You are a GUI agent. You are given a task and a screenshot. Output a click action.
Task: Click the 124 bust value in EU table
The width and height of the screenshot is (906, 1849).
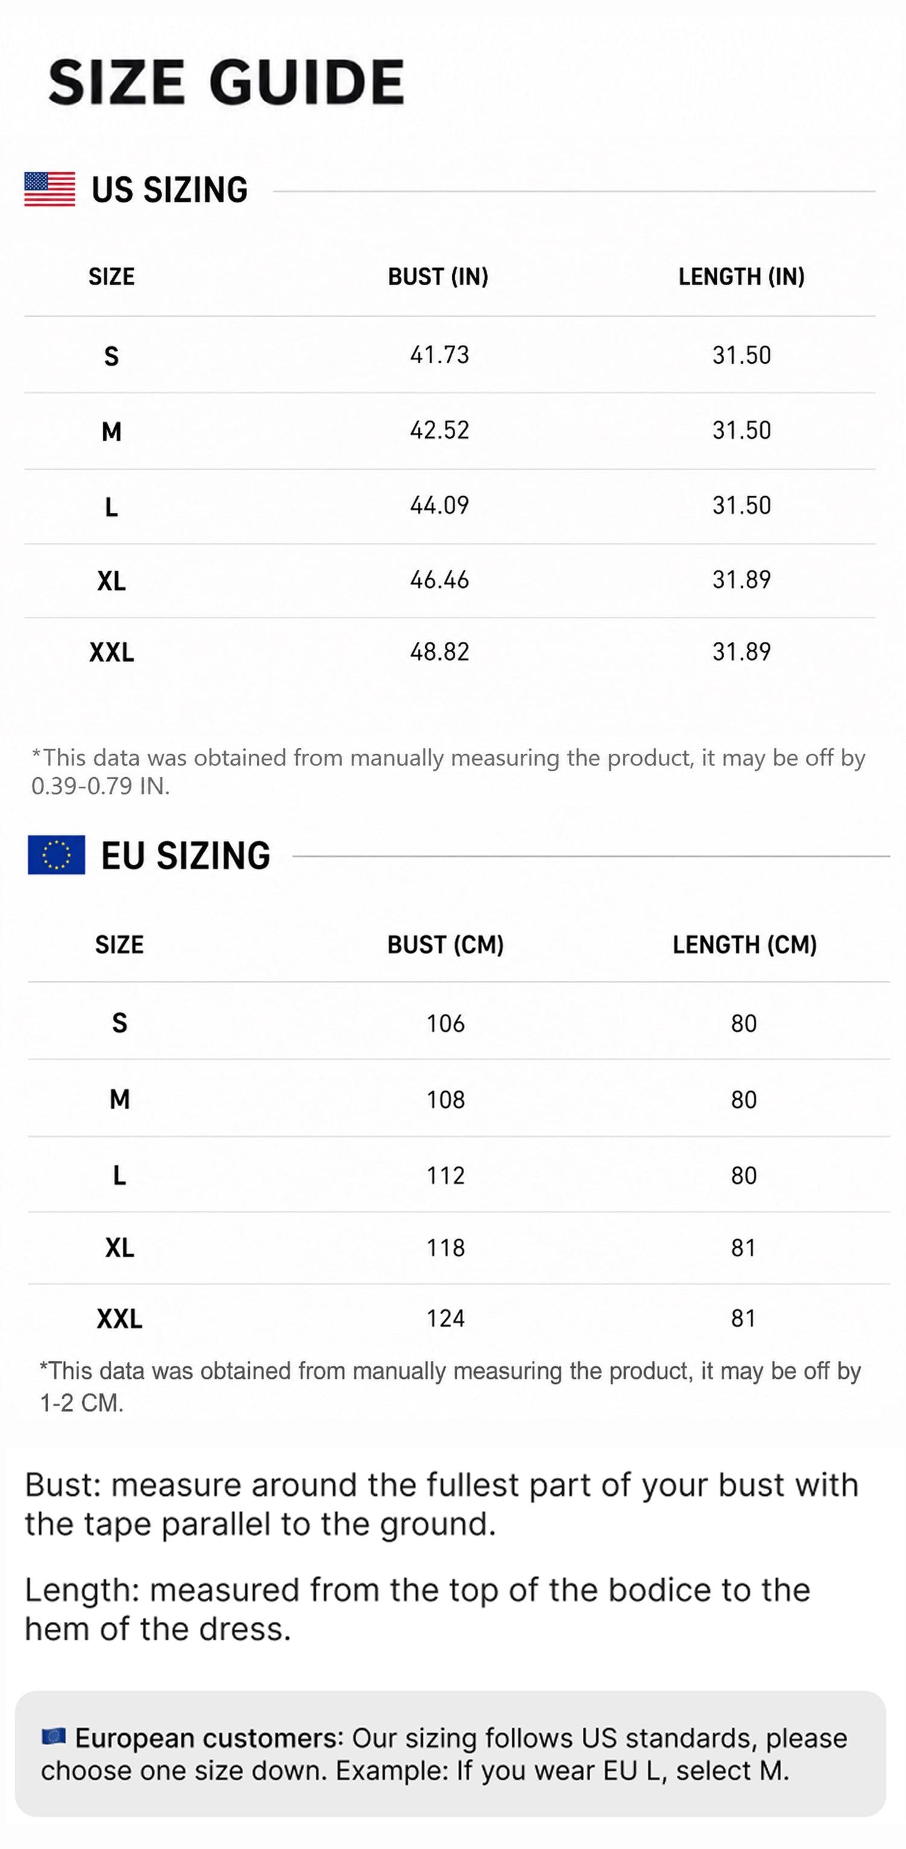click(446, 1318)
